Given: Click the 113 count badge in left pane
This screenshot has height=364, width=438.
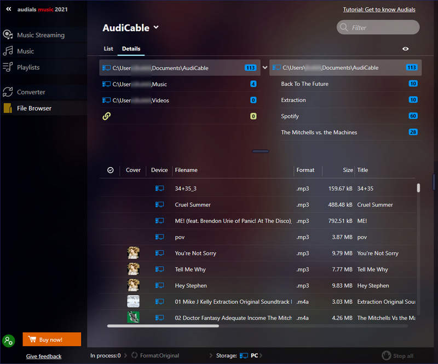Looking at the screenshot, I should point(251,68).
